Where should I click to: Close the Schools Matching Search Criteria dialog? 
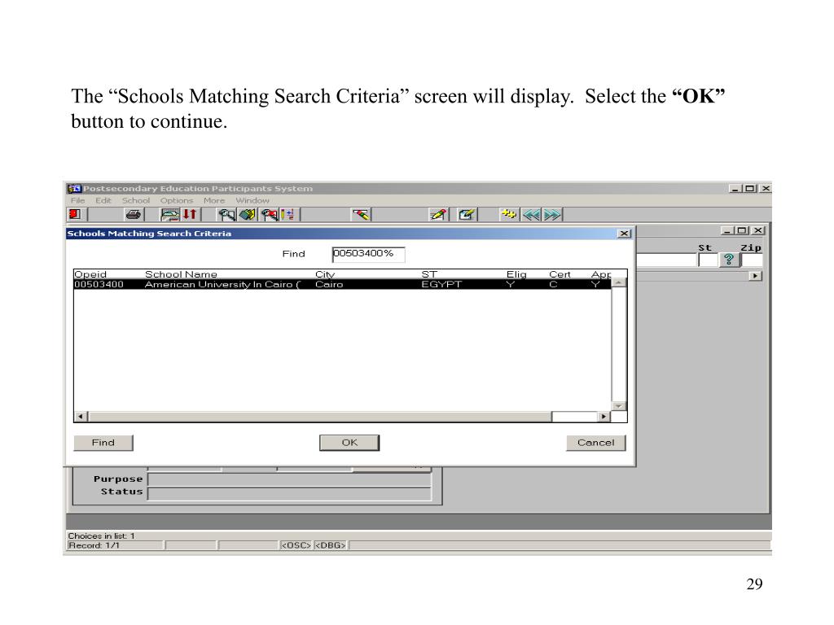tap(624, 234)
